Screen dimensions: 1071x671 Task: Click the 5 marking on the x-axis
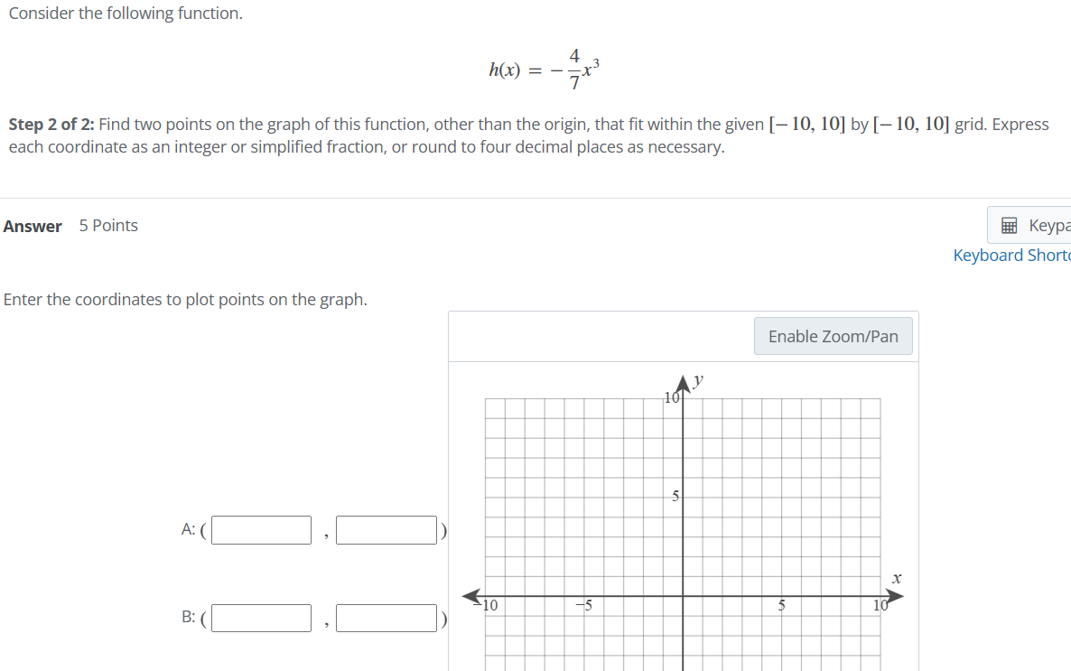tap(781, 603)
